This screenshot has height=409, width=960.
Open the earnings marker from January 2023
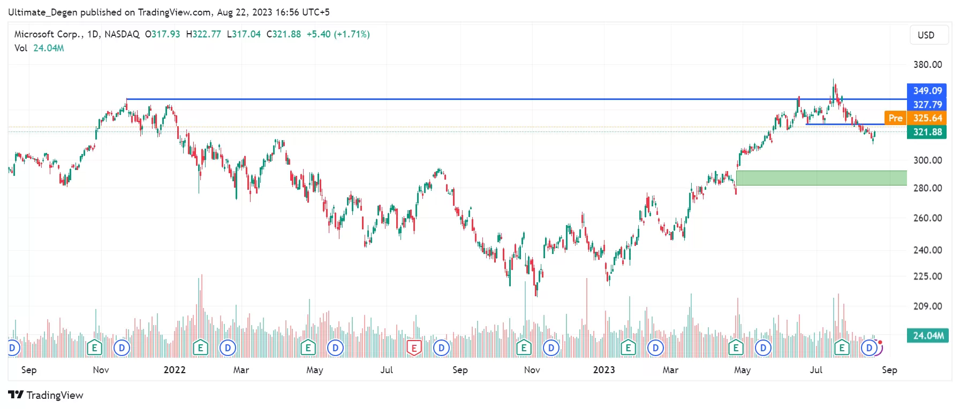coord(628,348)
